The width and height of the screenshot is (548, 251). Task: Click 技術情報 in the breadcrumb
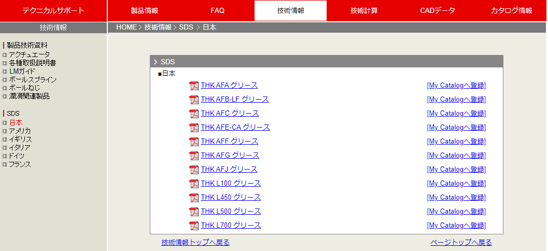[x=158, y=27]
